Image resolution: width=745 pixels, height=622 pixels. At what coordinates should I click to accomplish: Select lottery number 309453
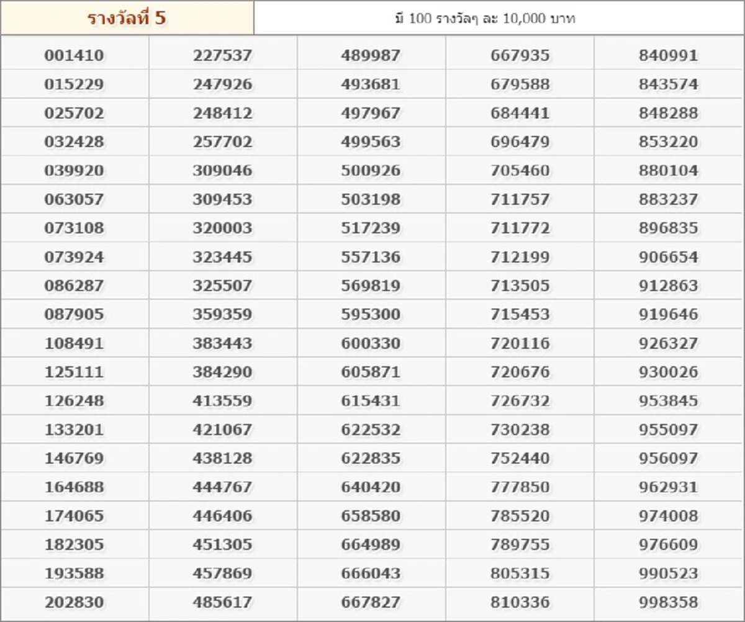(223, 199)
